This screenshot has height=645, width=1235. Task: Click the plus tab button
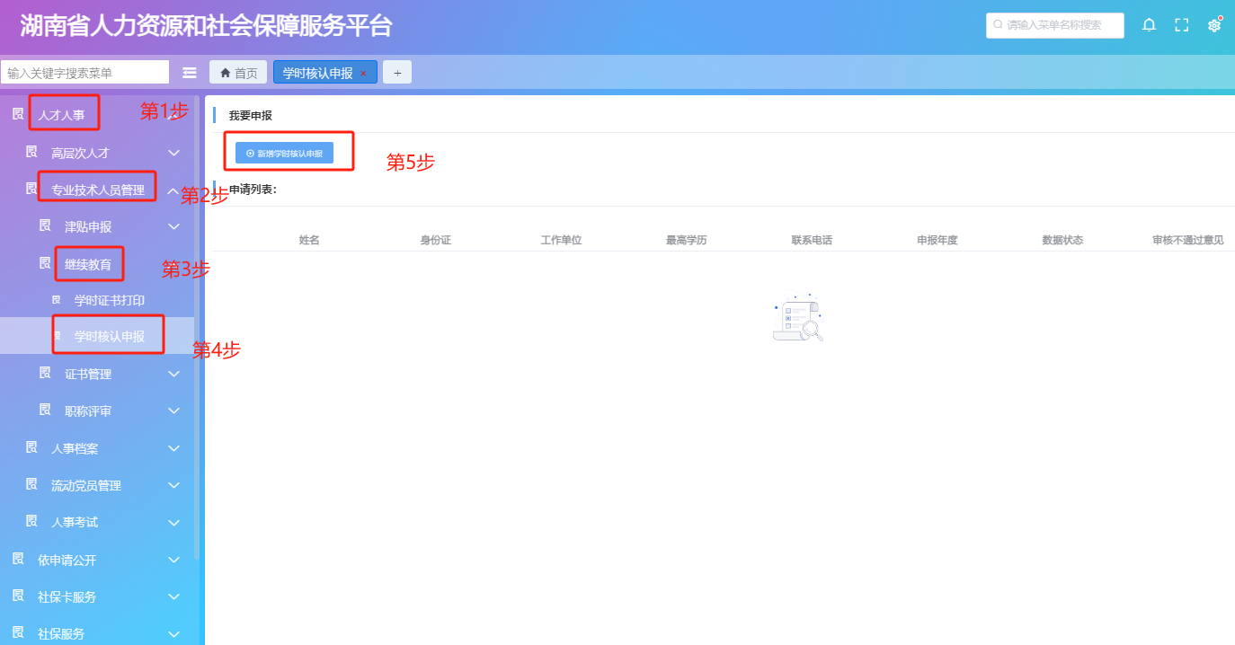pyautogui.click(x=397, y=73)
